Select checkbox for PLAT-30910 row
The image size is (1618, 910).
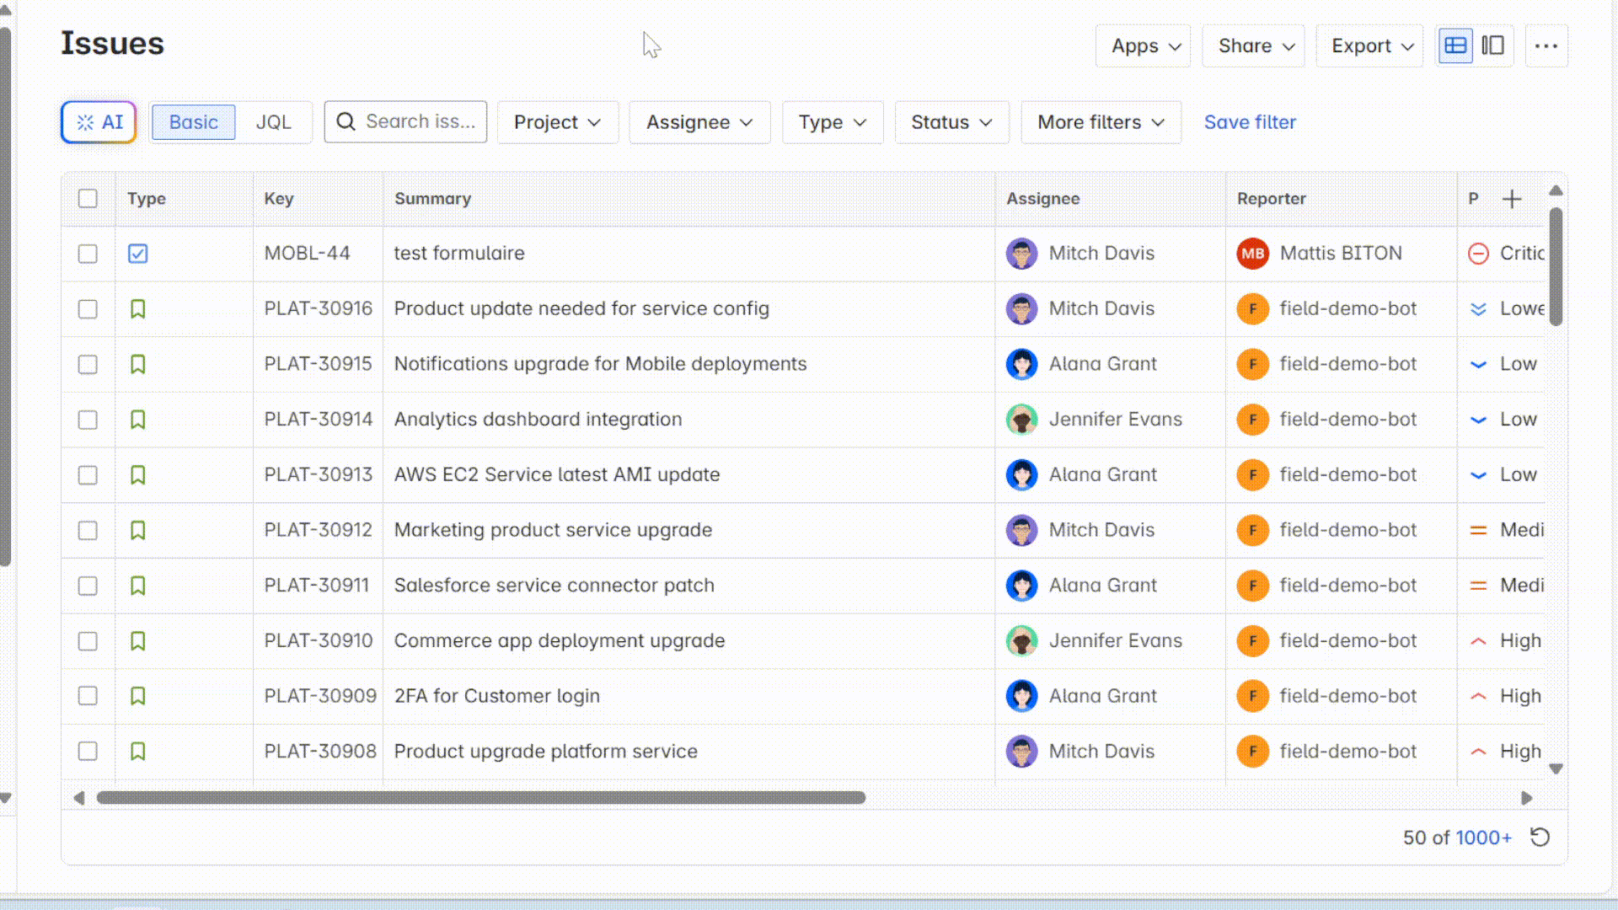(x=88, y=641)
